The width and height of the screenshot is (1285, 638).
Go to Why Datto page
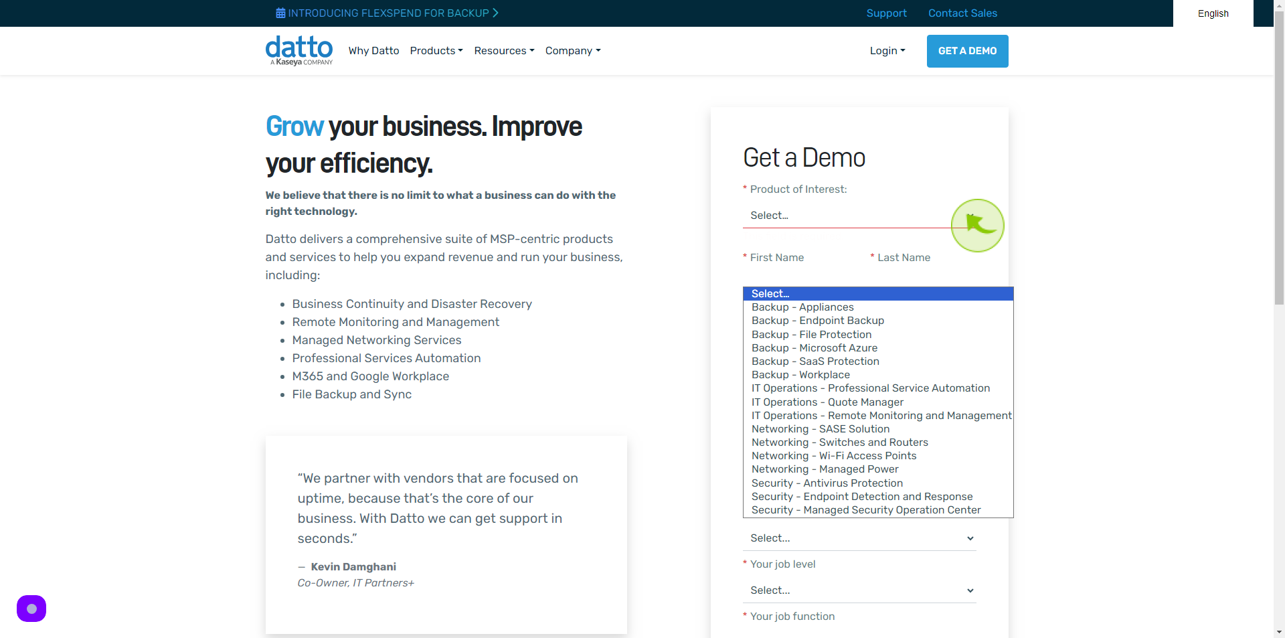(x=373, y=51)
